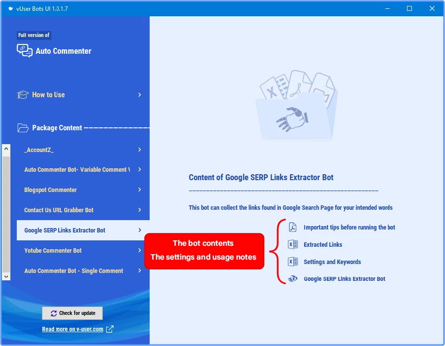Open the Extracted Links file link
Screen dimensions: 445x346
coord(323,244)
